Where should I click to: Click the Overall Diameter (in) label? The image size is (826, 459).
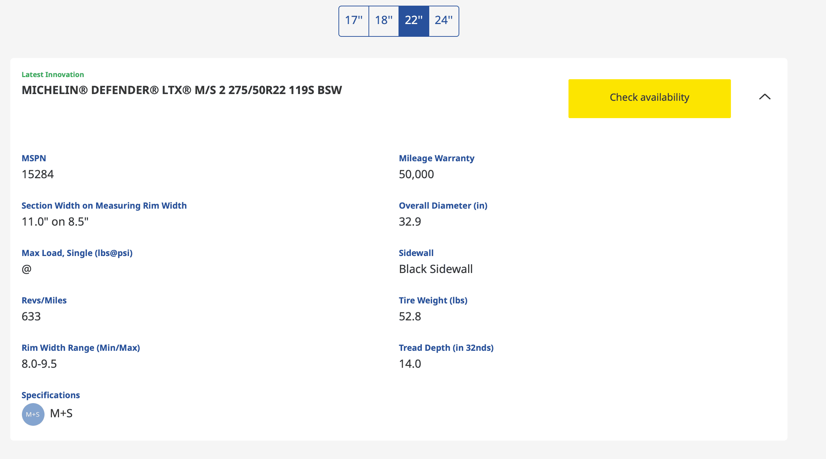tap(443, 206)
